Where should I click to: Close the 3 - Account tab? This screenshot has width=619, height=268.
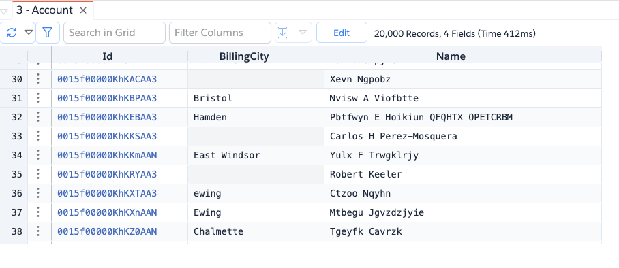pos(83,10)
